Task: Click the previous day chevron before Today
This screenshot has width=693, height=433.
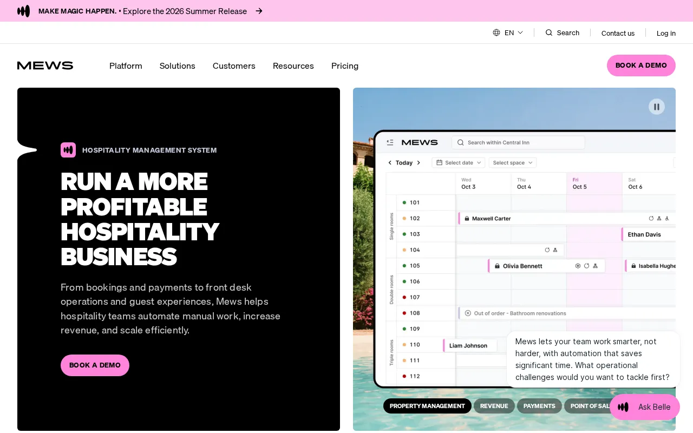Action: click(x=390, y=162)
